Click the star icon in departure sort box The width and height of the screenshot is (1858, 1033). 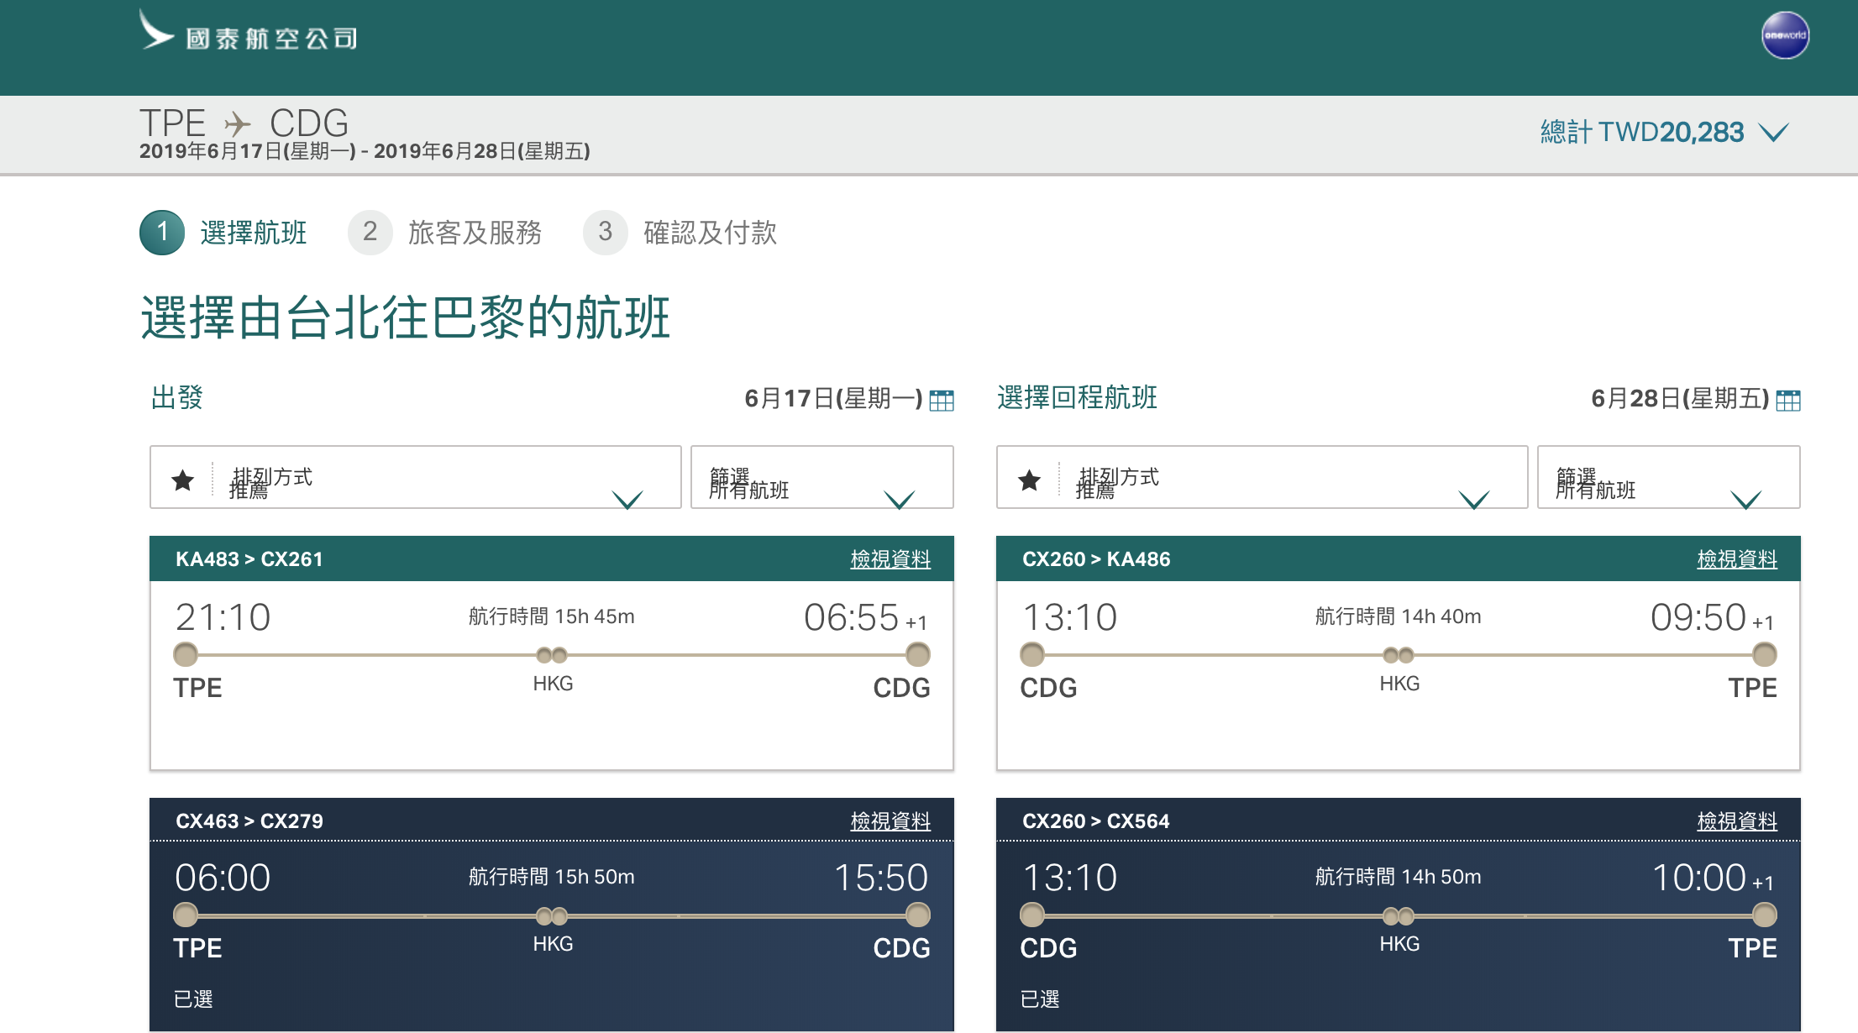click(x=182, y=480)
